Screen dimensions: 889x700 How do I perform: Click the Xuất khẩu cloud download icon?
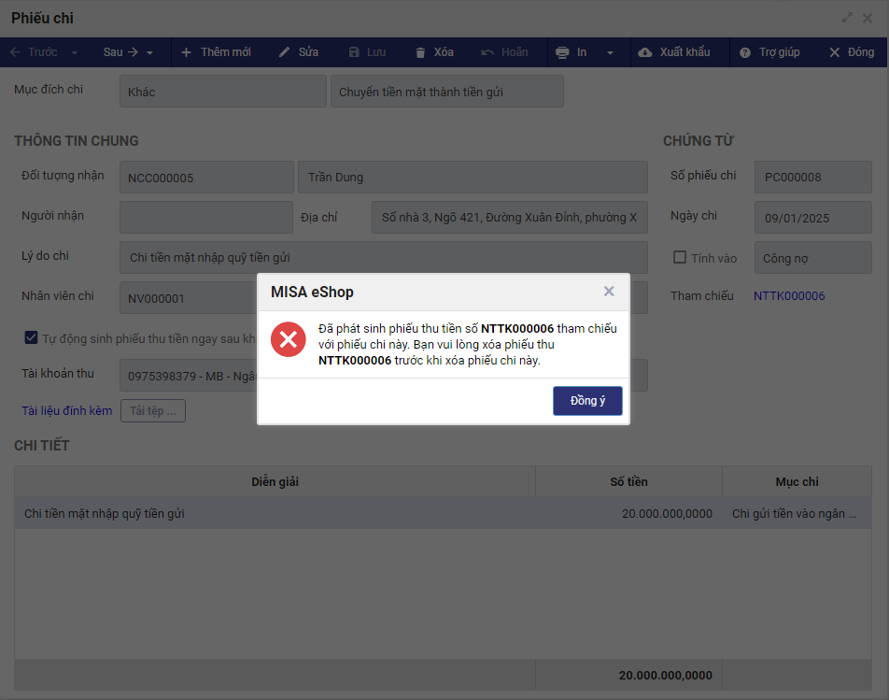[644, 52]
